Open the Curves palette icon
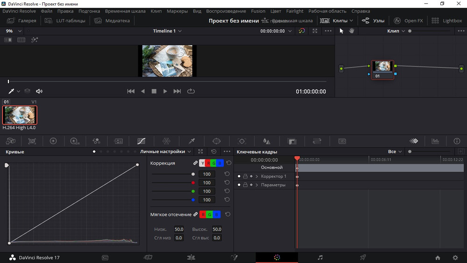Screen dimensions: 467x263 pyautogui.click(x=141, y=141)
